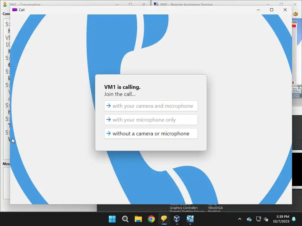The width and height of the screenshot is (302, 226).
Task: Open the notifications bell
Action: click(294, 219)
